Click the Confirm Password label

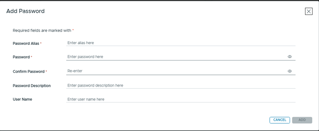(29, 71)
